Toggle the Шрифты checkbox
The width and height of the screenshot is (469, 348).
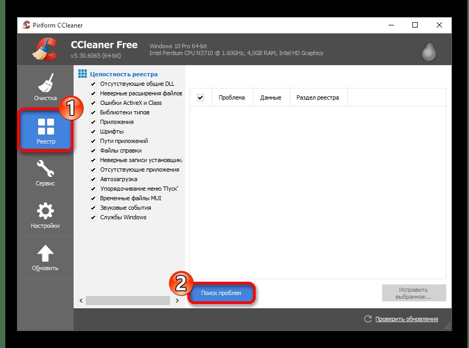pos(93,132)
